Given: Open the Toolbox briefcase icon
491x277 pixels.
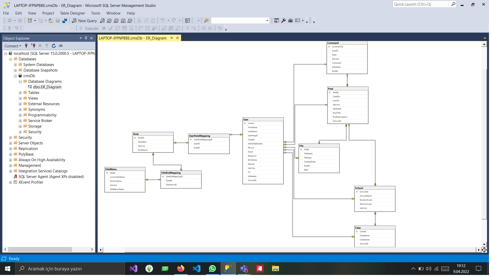Looking at the screenshot, I should click(290, 21).
